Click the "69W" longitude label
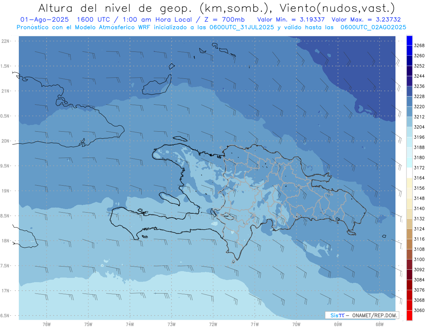This screenshot has width=426, height=329. coord(338,324)
